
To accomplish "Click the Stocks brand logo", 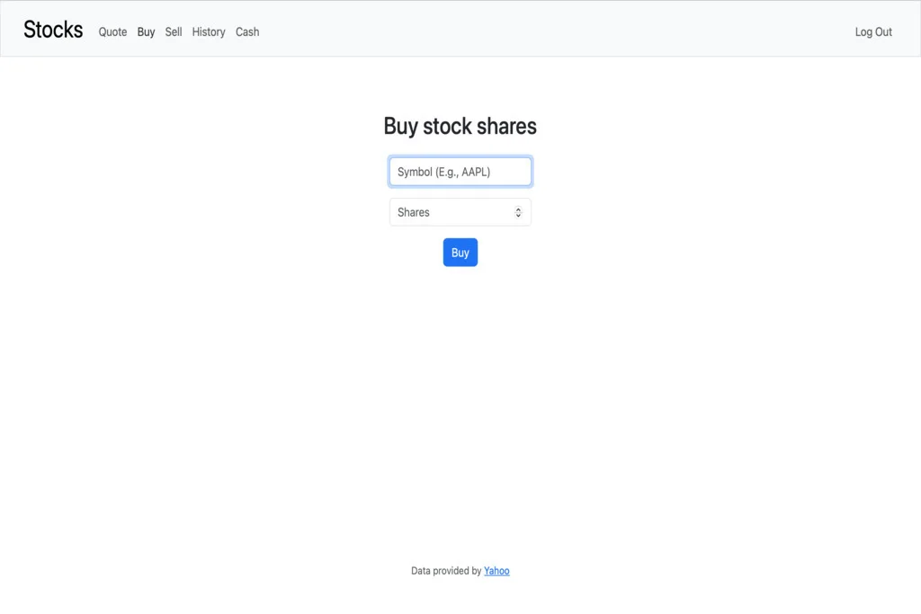I will click(53, 30).
